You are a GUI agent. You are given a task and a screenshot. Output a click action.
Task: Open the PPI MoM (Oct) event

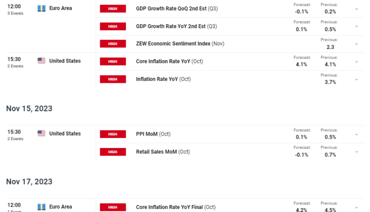click(x=153, y=134)
